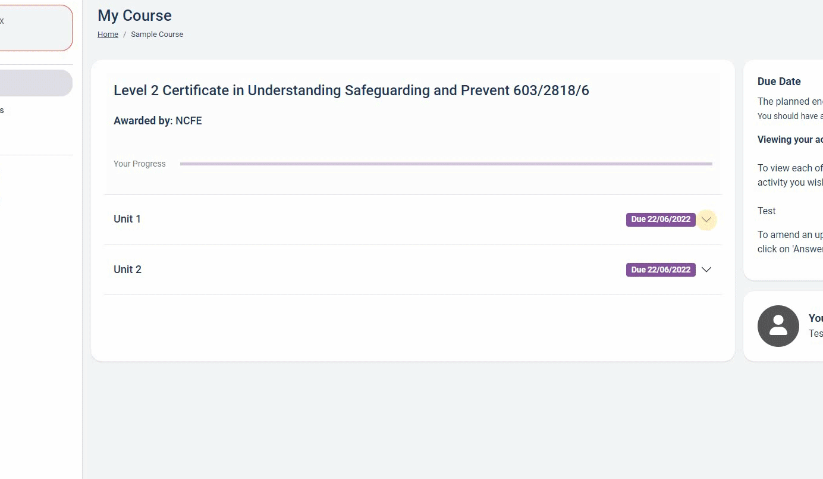Click the tutor avatar profile icon
The height and width of the screenshot is (479, 823).
(778, 326)
